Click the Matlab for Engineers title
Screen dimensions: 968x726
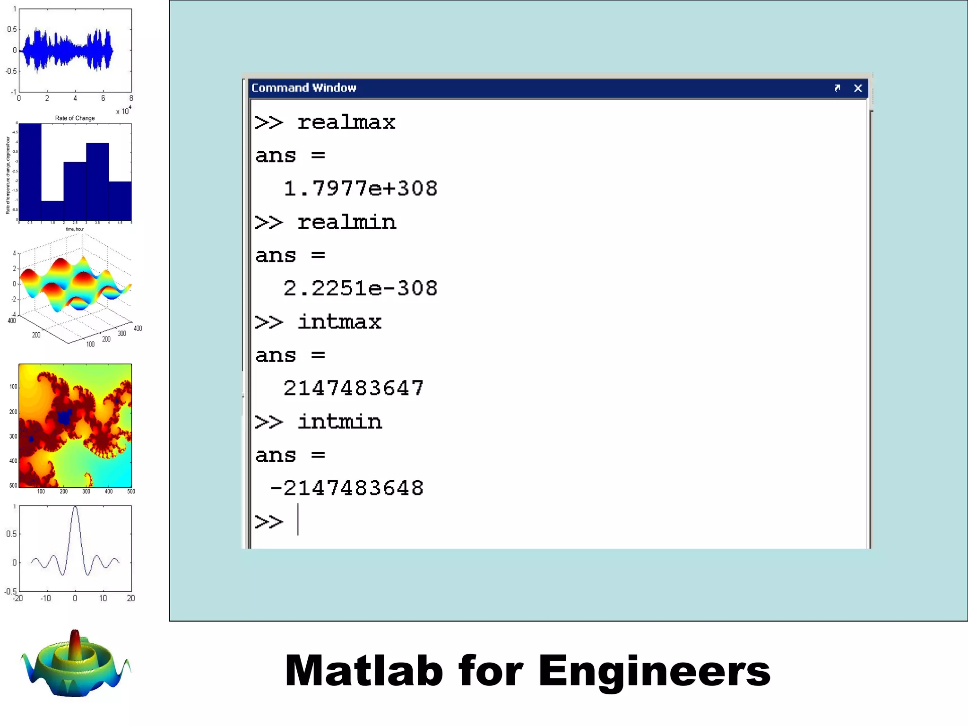coord(527,671)
